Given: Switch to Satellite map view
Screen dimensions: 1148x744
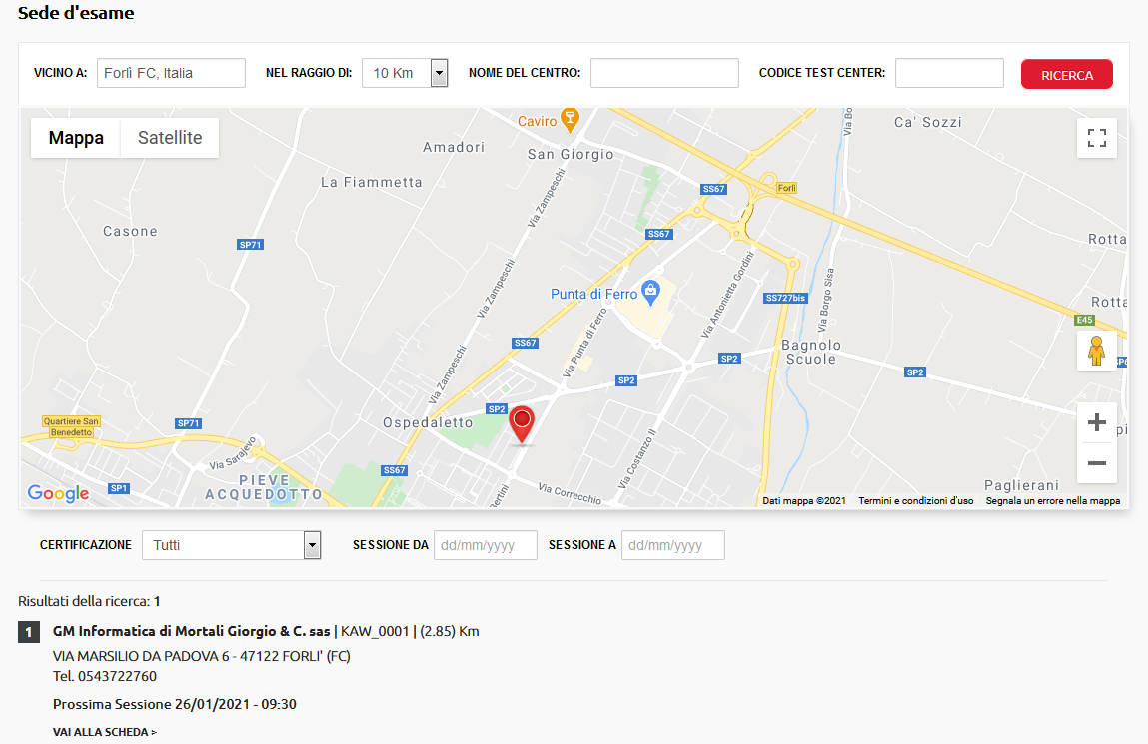Looking at the screenshot, I should point(170,138).
